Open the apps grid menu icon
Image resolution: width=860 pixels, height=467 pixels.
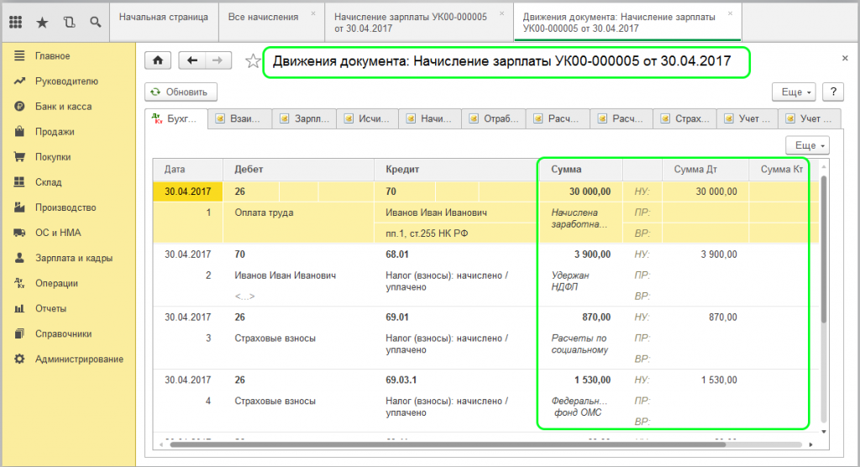tap(15, 22)
